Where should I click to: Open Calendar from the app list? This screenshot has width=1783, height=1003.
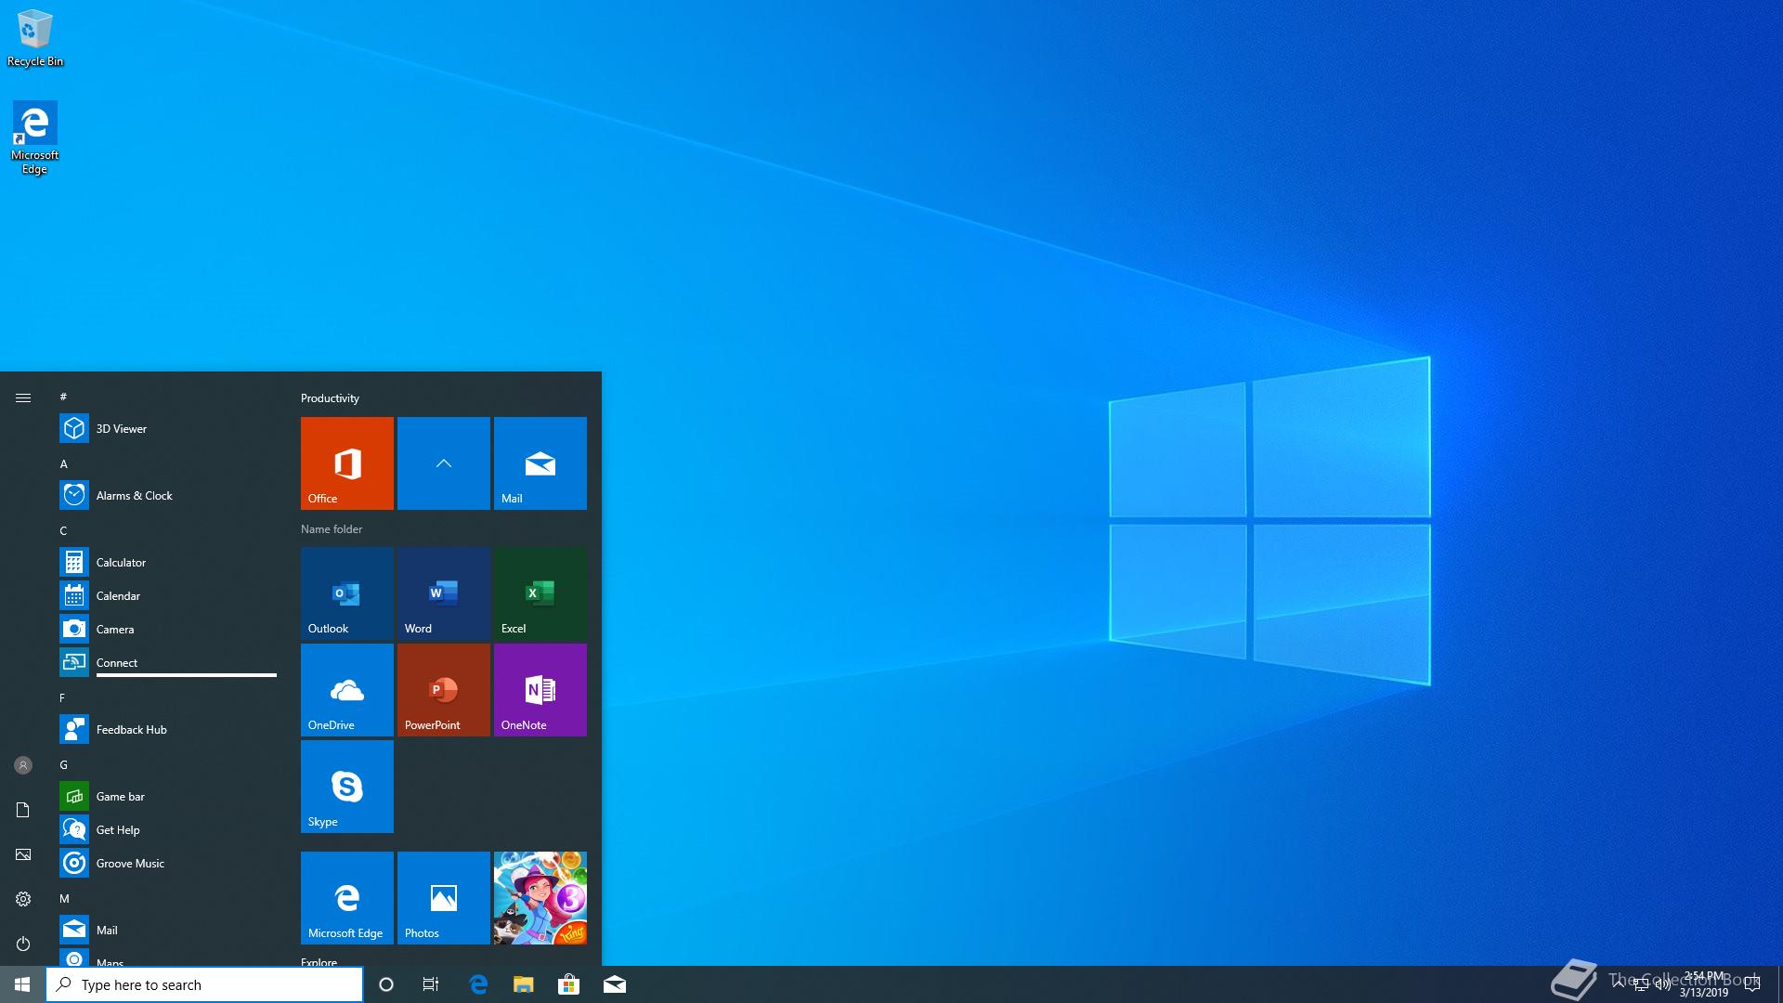tap(168, 595)
